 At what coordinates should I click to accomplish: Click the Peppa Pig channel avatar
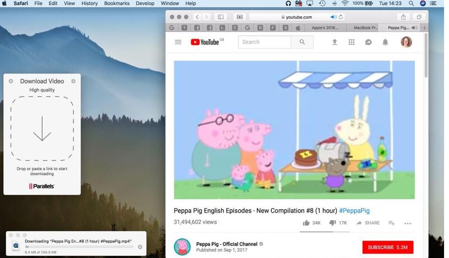pos(182,247)
